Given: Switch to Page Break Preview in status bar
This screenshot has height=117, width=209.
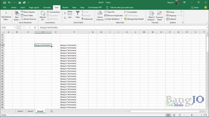Looking at the screenshot, I should [180, 115].
